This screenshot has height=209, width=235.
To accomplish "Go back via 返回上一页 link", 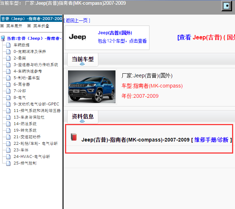I will [77, 20].
